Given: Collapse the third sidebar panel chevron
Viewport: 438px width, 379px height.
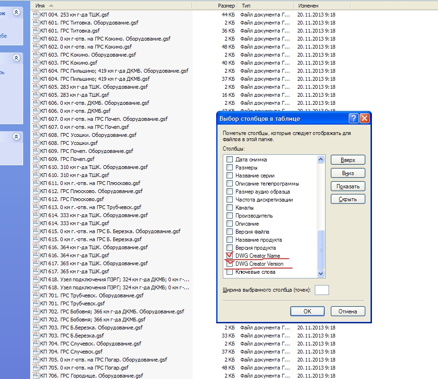Looking at the screenshot, I should (x=17, y=137).
